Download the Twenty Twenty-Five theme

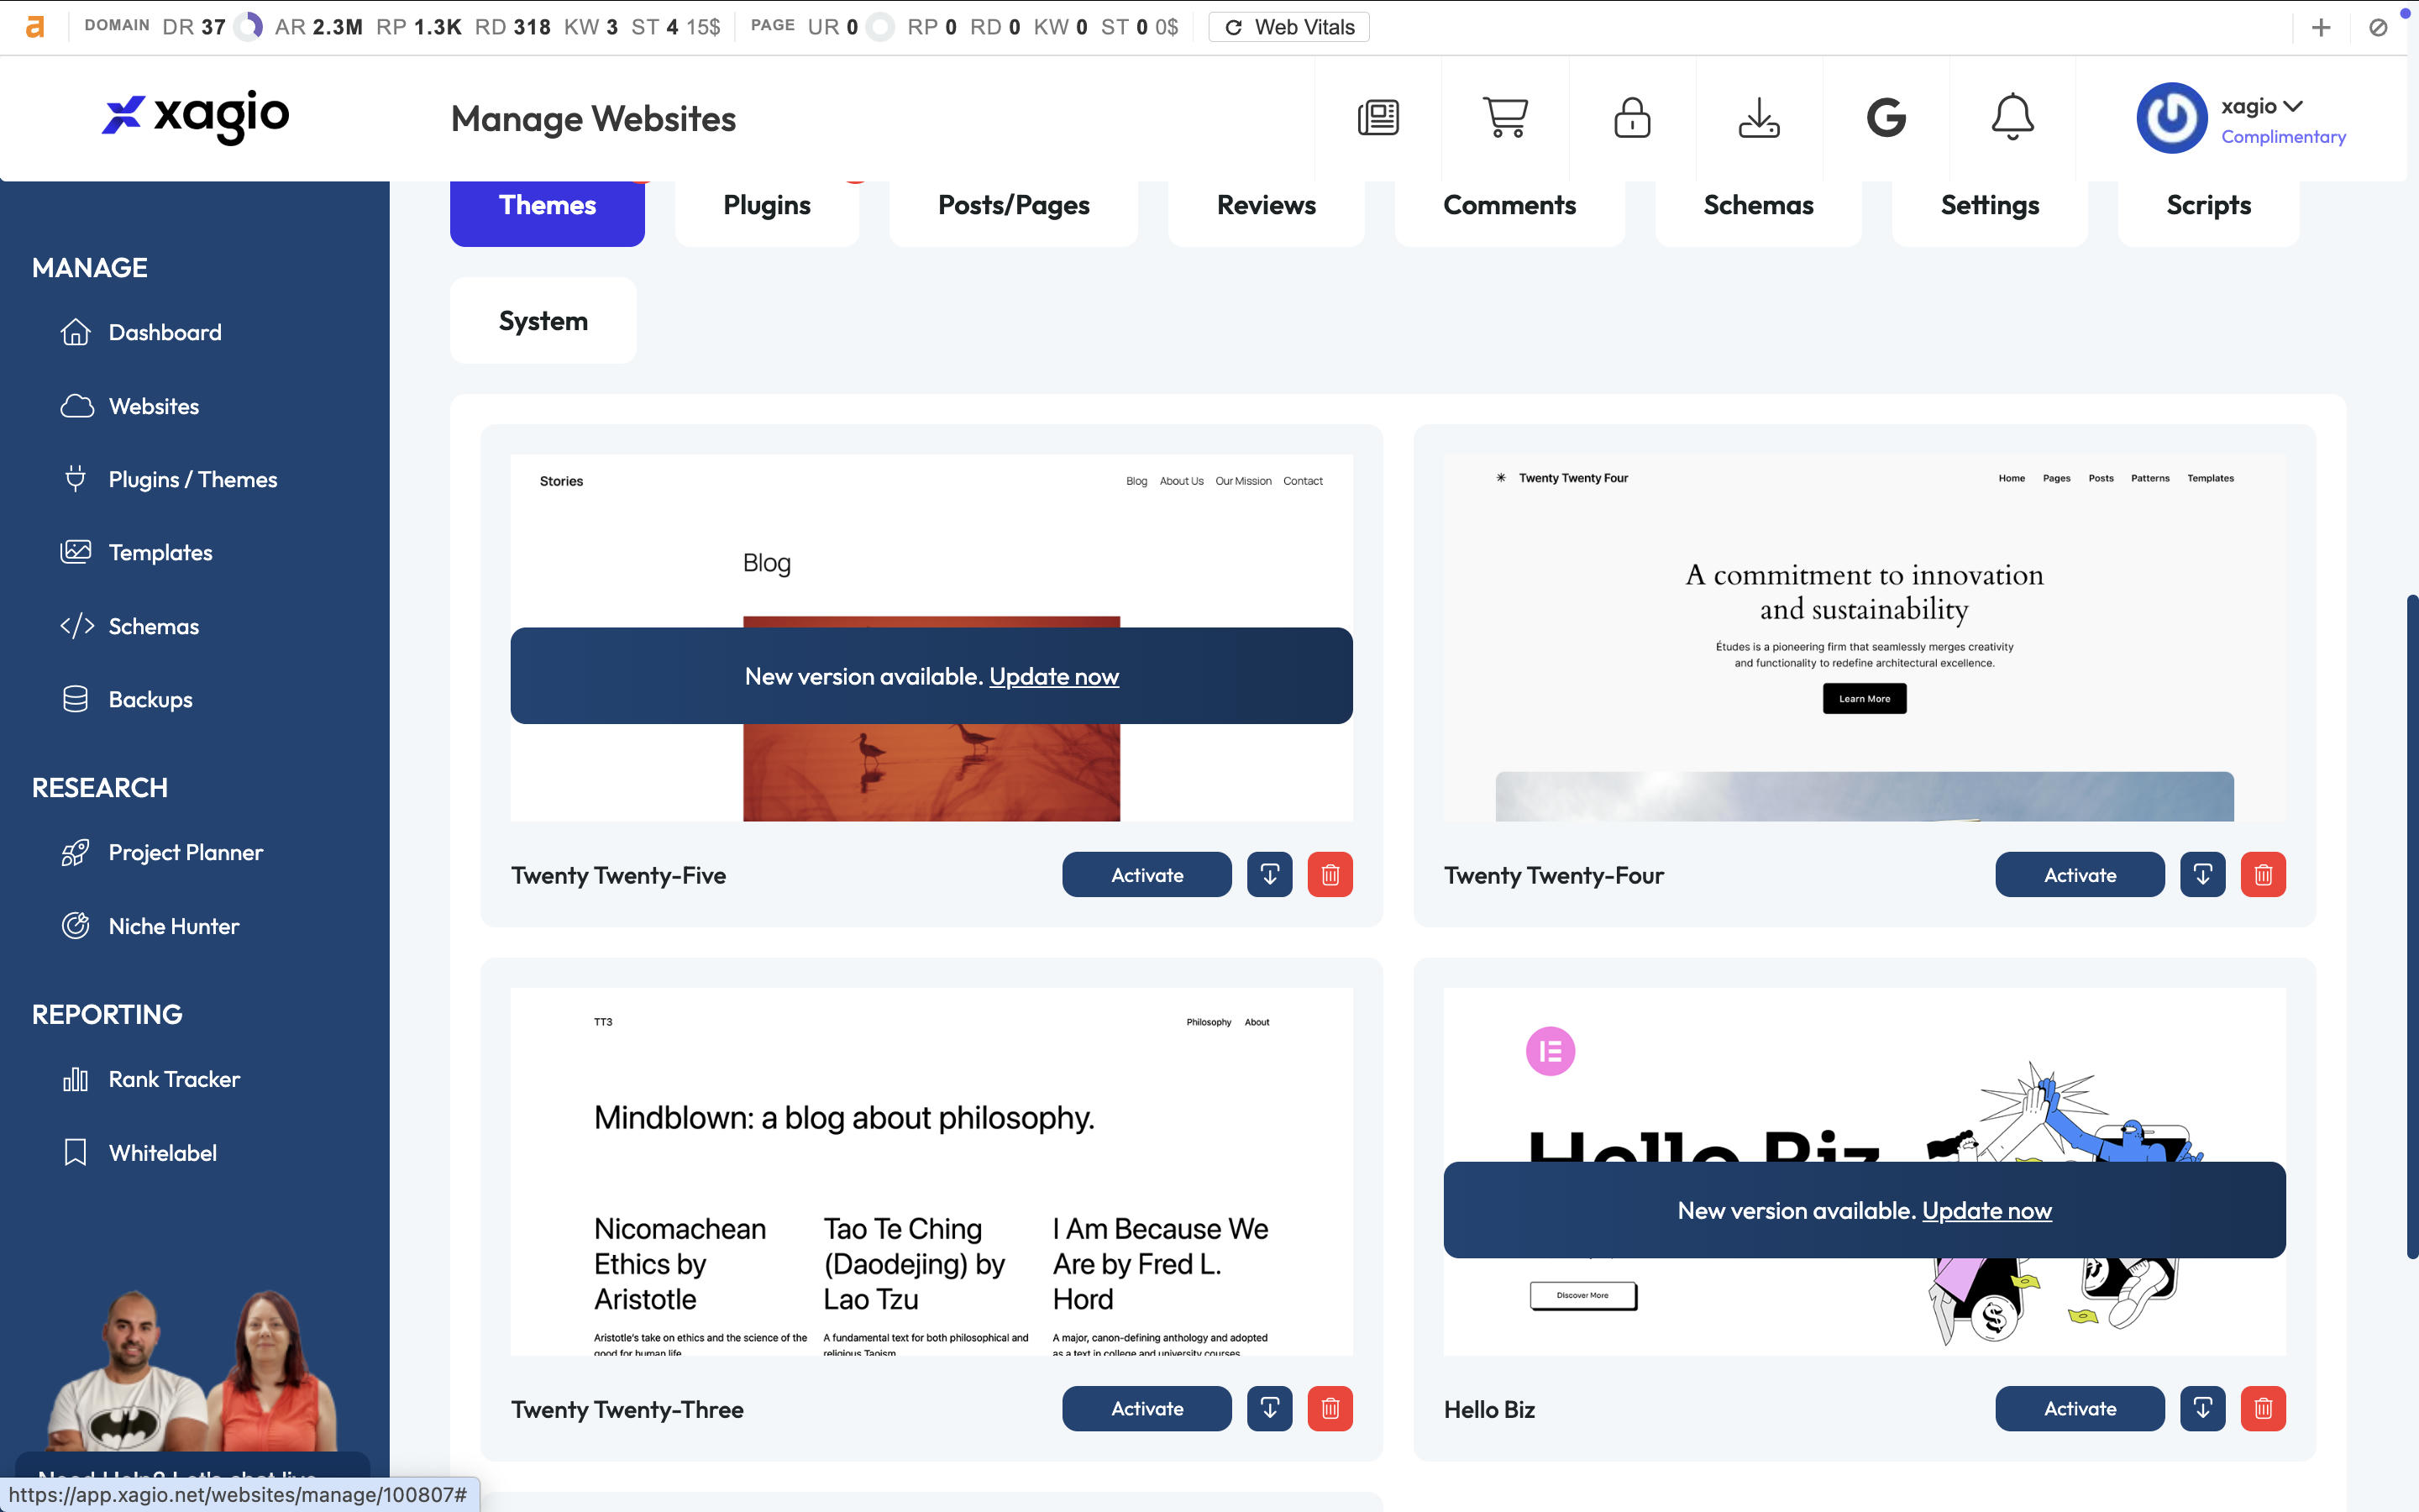1269,875
